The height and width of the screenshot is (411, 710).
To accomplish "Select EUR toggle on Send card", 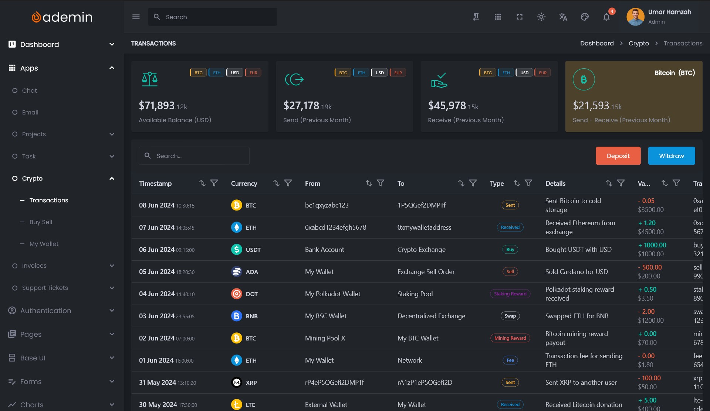I will click(398, 73).
